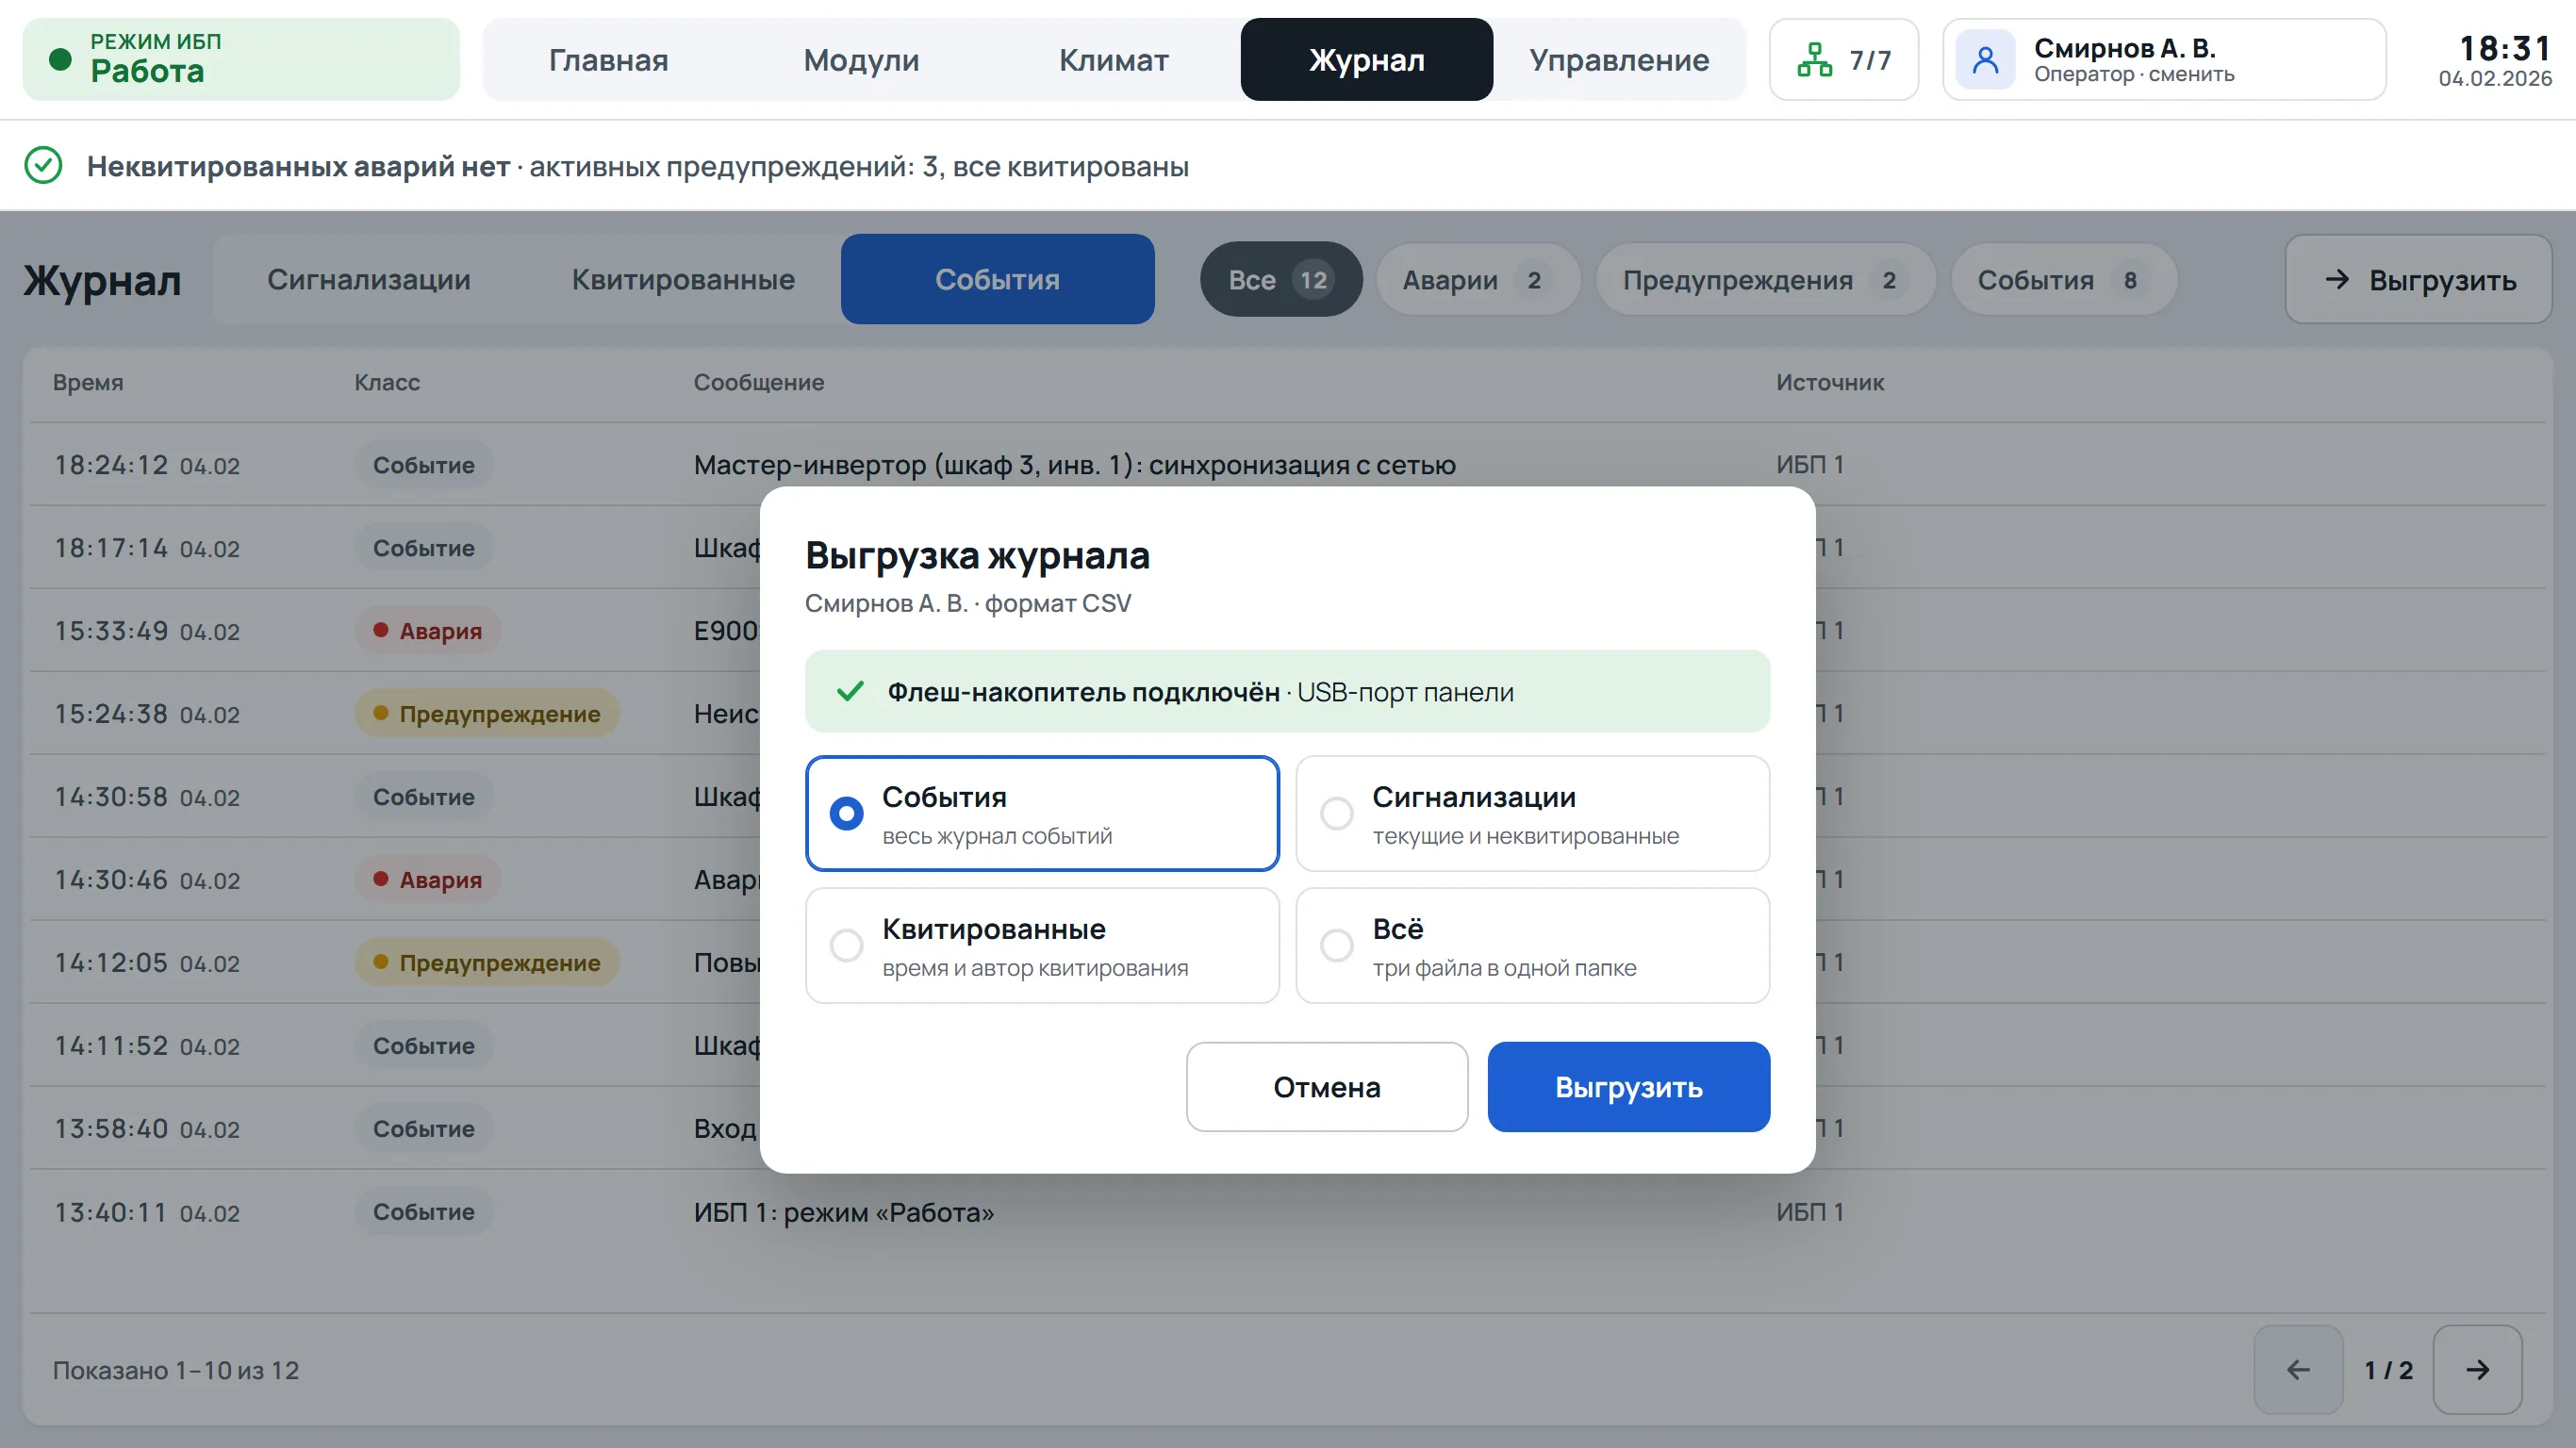Screen dimensions: 2576x1448
Task: Select the События export option
Action: point(1042,813)
